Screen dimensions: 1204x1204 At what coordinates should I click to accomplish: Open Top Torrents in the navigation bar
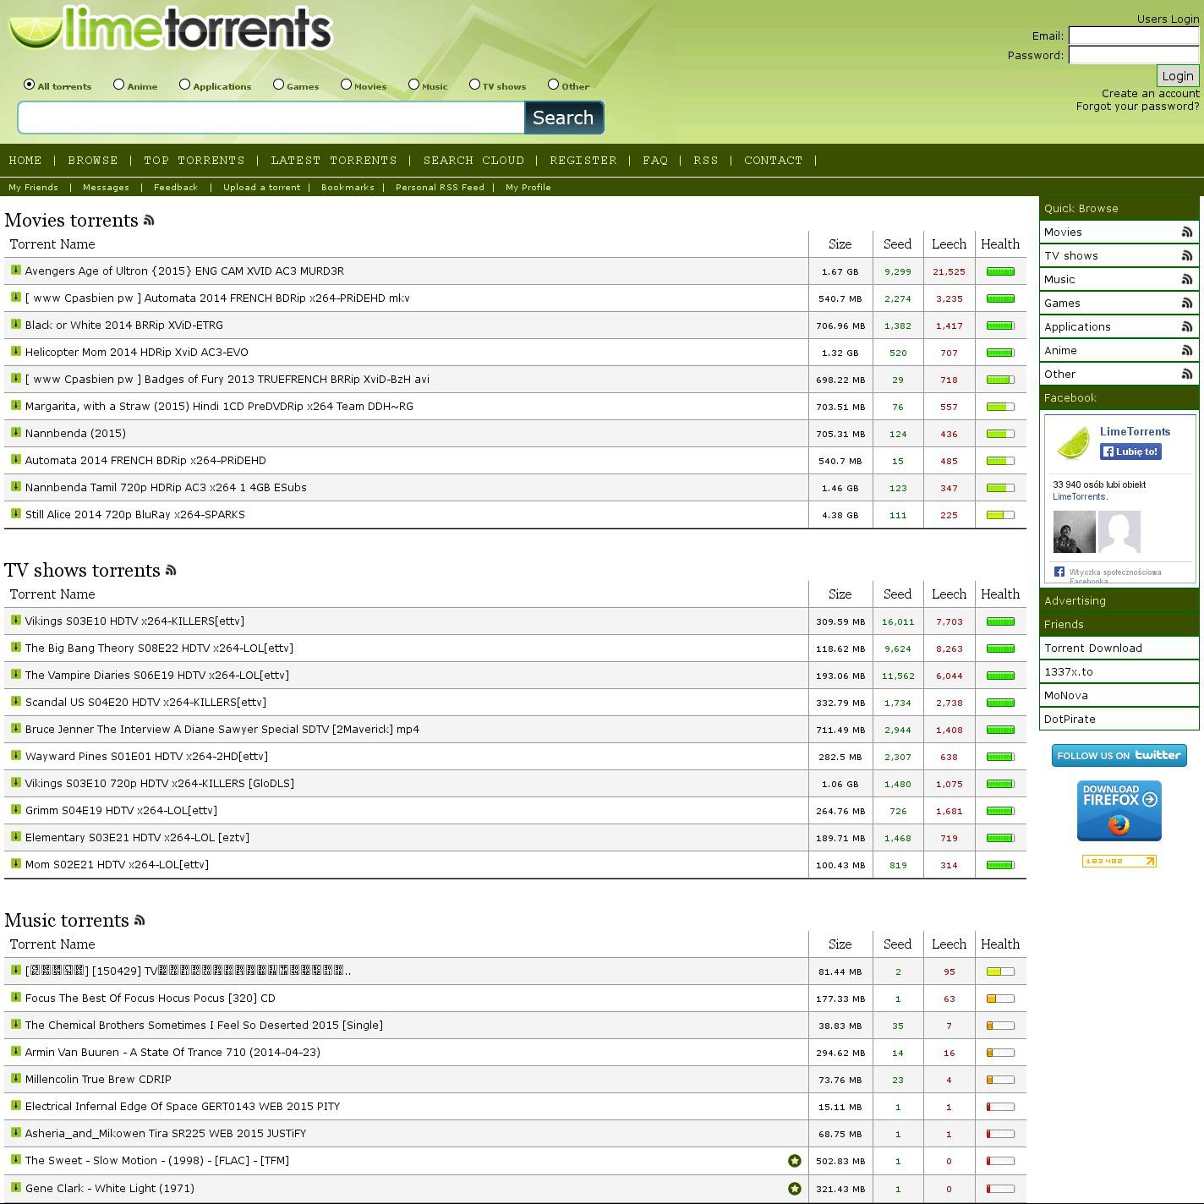tap(194, 161)
